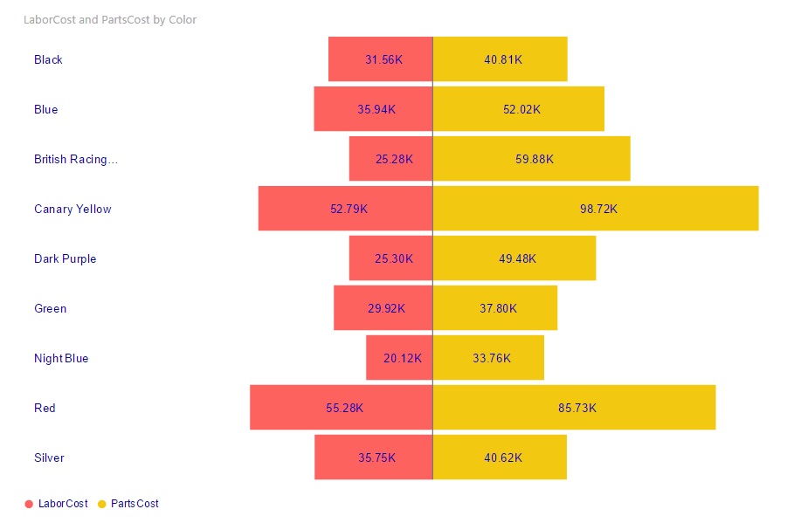Select the Canary Yellow LaborCost bar 52.79K
This screenshot has height=523, width=787.
point(345,209)
